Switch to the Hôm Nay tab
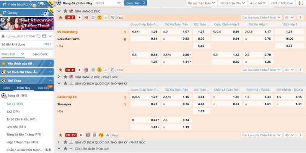Screen dimensions: 306x153 (23, 88)
